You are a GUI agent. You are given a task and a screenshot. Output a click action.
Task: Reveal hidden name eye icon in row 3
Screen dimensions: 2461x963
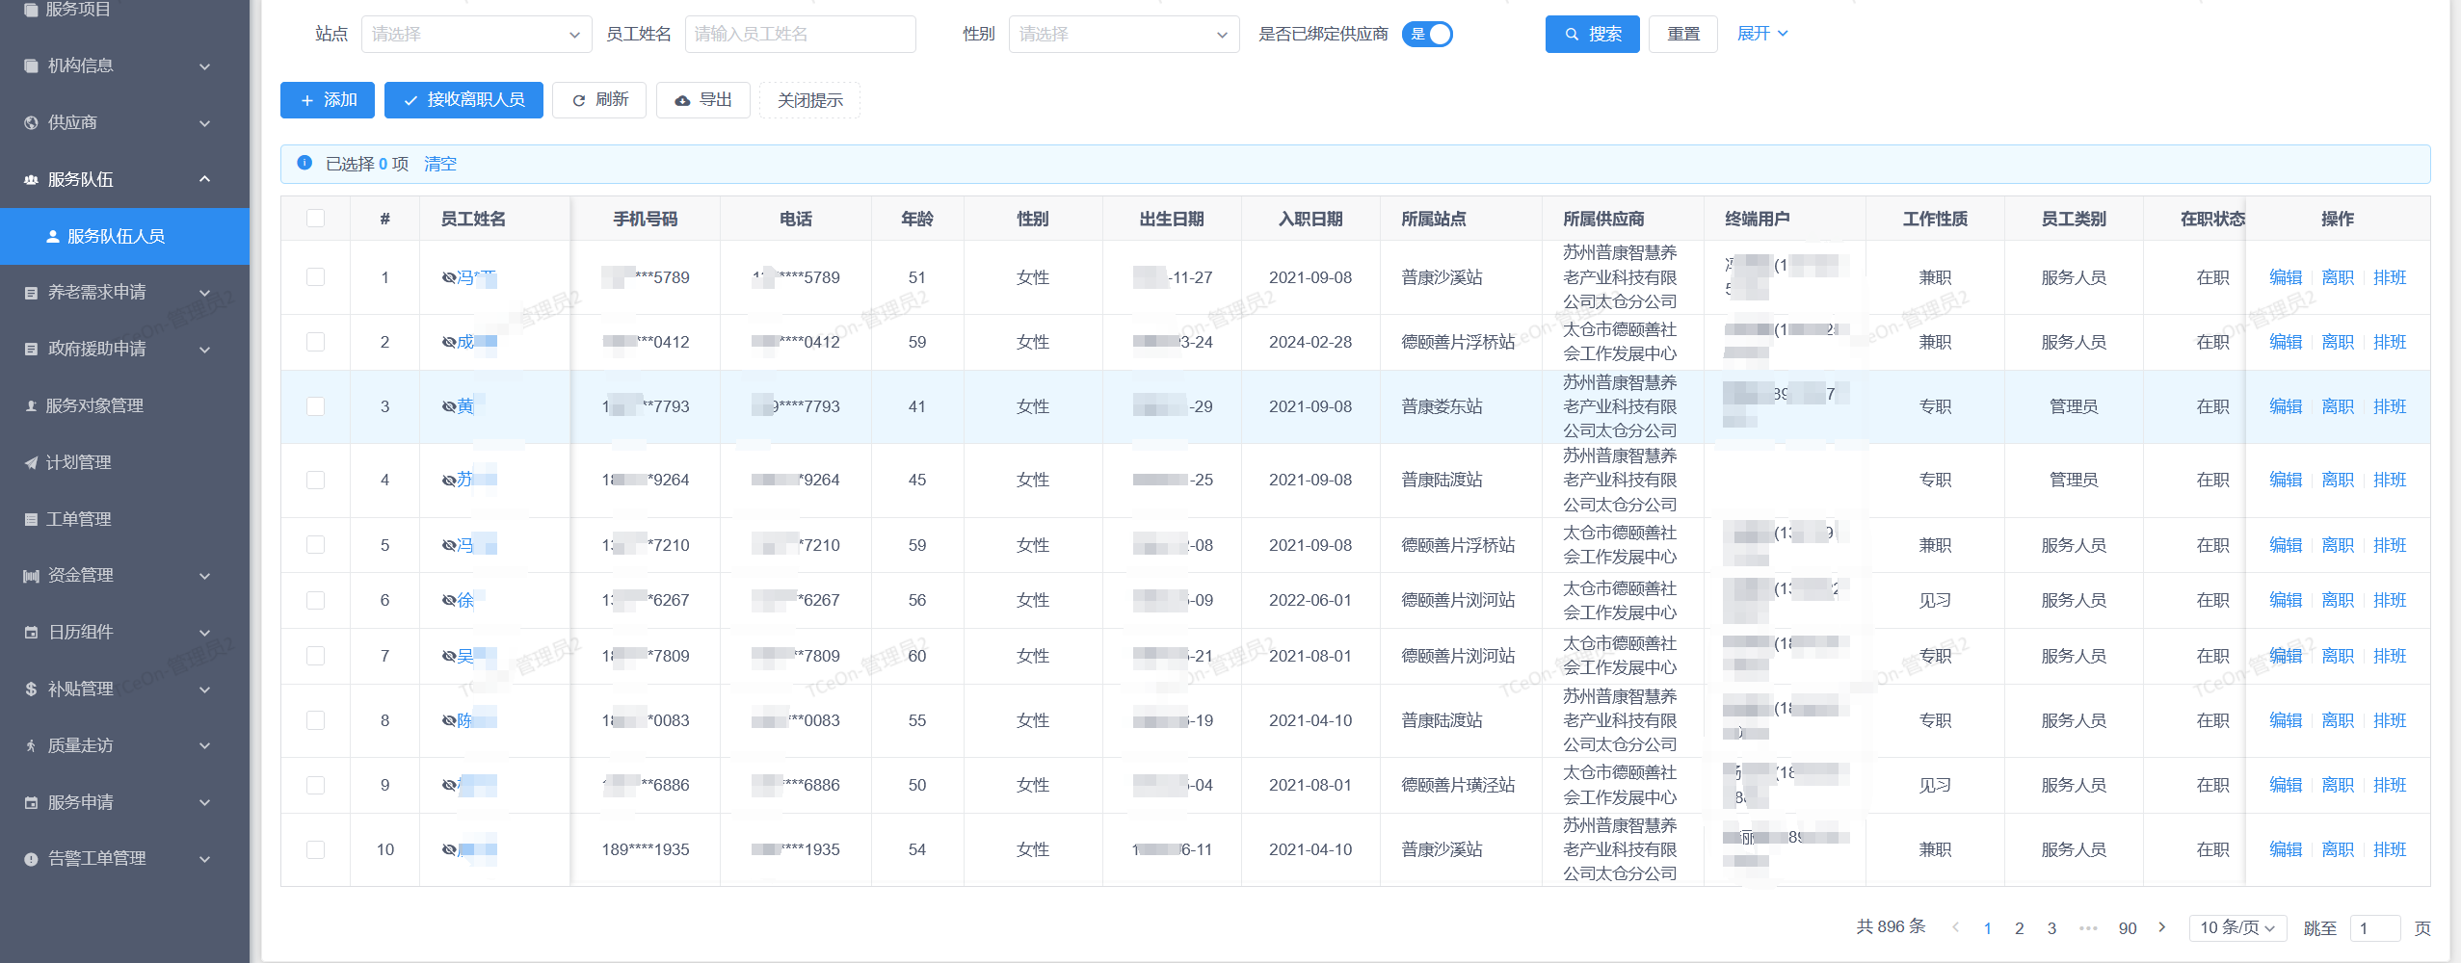(x=449, y=406)
